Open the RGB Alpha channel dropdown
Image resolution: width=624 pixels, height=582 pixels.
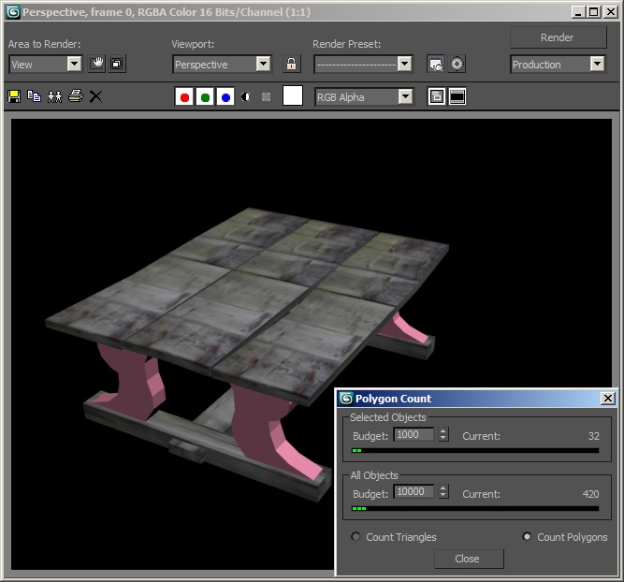364,97
